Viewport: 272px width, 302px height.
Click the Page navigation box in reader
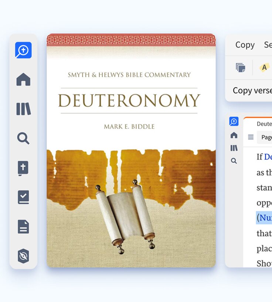[x=265, y=137]
